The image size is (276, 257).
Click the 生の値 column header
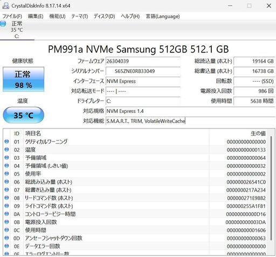coord(258,133)
